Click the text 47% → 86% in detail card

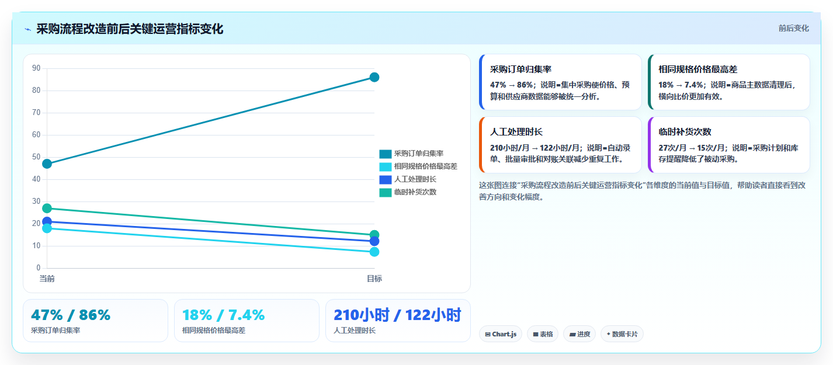[x=511, y=85]
